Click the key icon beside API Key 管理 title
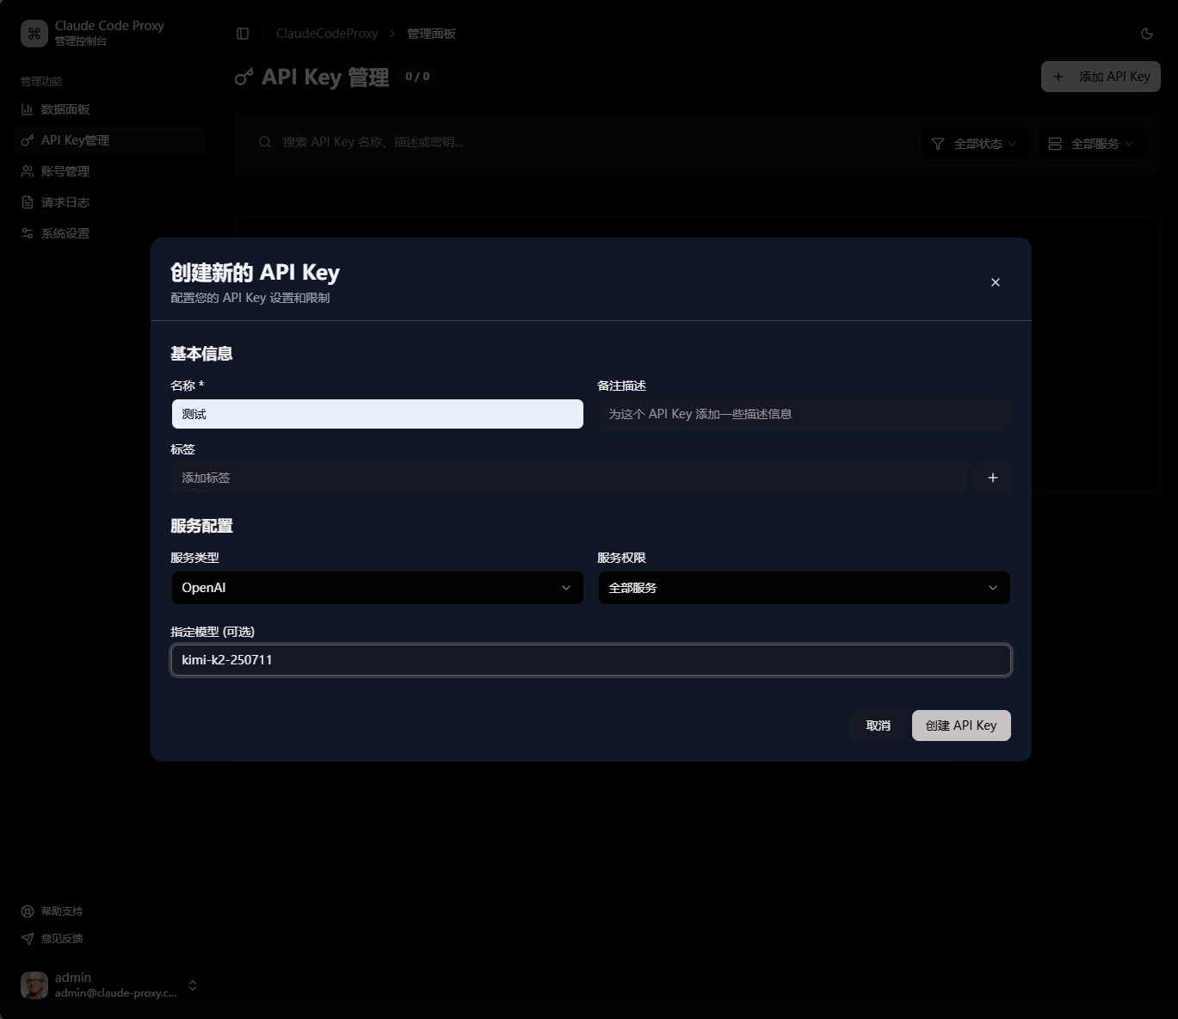Viewport: 1178px width, 1019px height. click(x=244, y=77)
